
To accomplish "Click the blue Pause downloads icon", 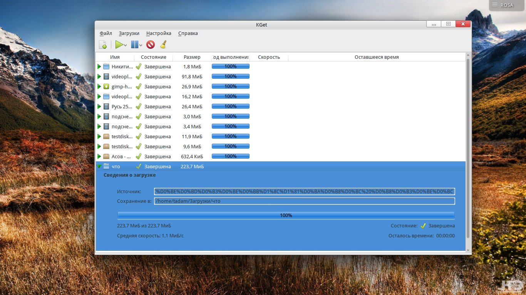I will 134,45.
